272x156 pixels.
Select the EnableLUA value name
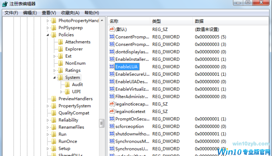point(127,67)
